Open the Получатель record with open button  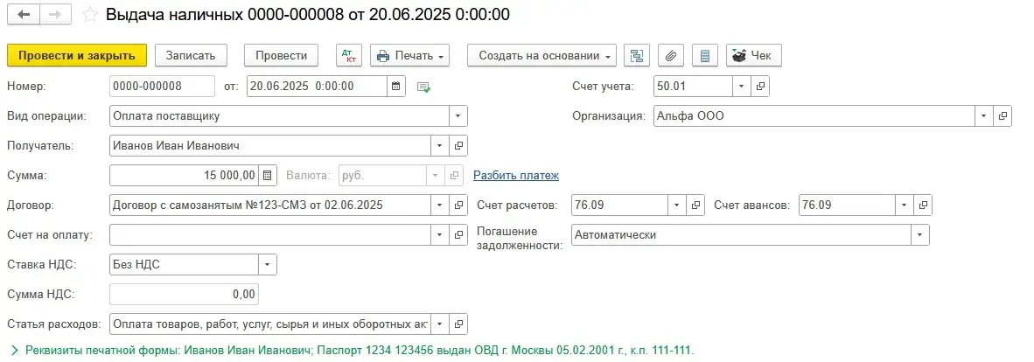(458, 146)
